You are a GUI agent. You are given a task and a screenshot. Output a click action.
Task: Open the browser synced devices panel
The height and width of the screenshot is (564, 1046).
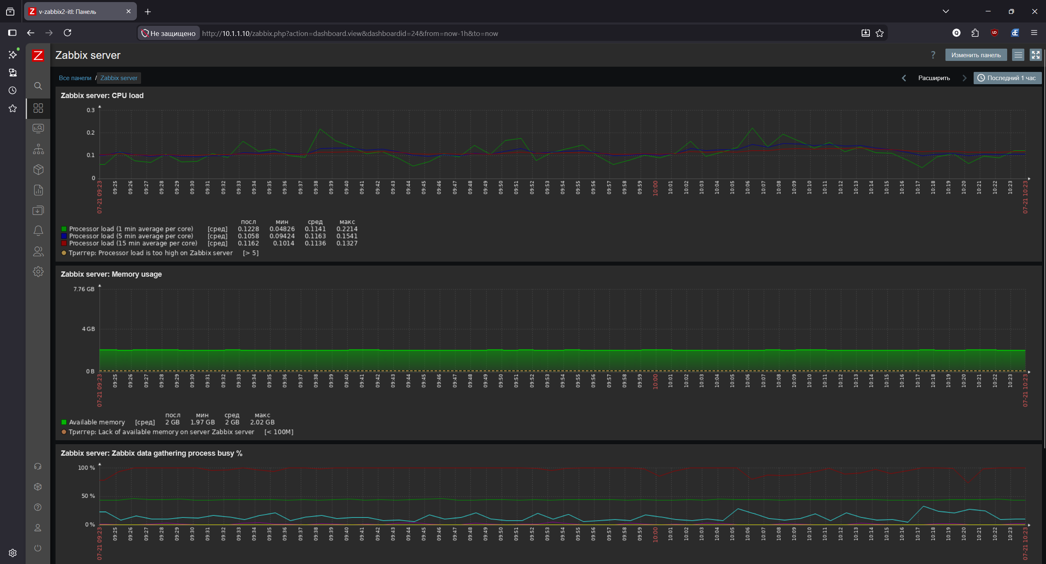(13, 73)
